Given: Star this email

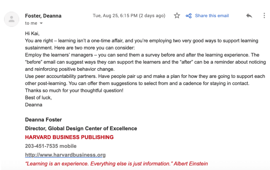Looking at the screenshot, I should click(177, 15).
